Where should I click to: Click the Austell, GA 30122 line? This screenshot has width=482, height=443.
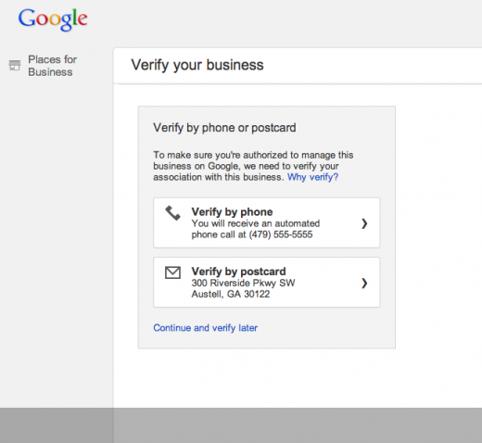[231, 294]
